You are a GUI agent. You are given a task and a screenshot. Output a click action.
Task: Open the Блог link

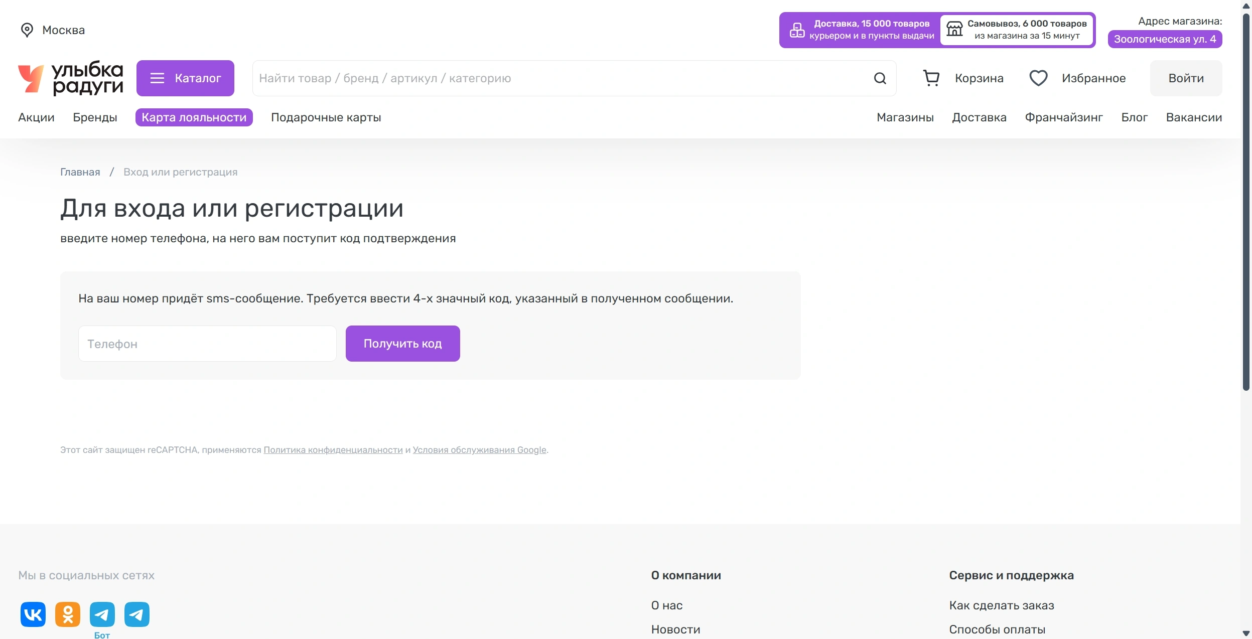(1135, 117)
